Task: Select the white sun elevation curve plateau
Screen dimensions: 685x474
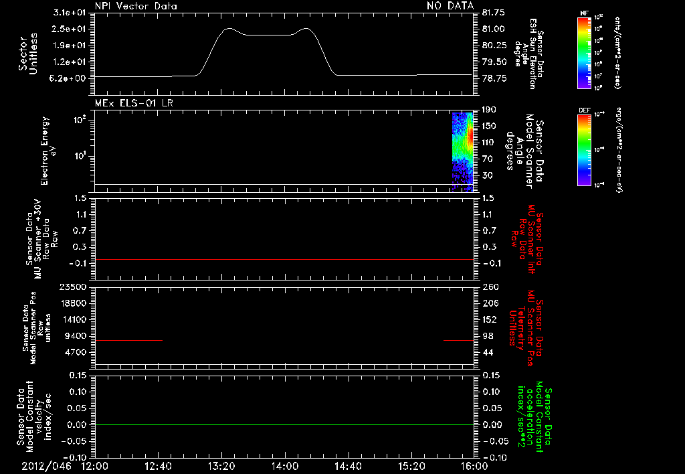Action: pos(268,35)
